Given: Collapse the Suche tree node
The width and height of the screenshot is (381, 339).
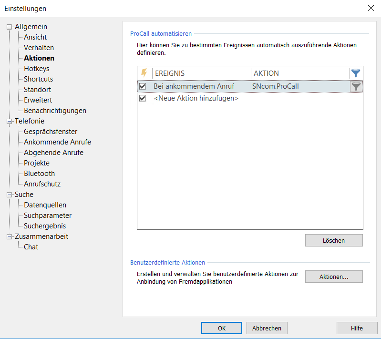Looking at the screenshot, I should [x=10, y=195].
